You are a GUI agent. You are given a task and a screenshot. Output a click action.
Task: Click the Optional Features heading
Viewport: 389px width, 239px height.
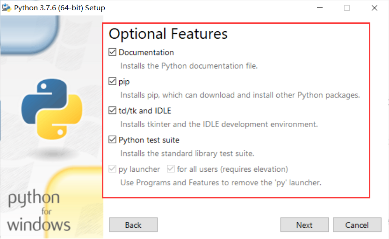(x=168, y=34)
